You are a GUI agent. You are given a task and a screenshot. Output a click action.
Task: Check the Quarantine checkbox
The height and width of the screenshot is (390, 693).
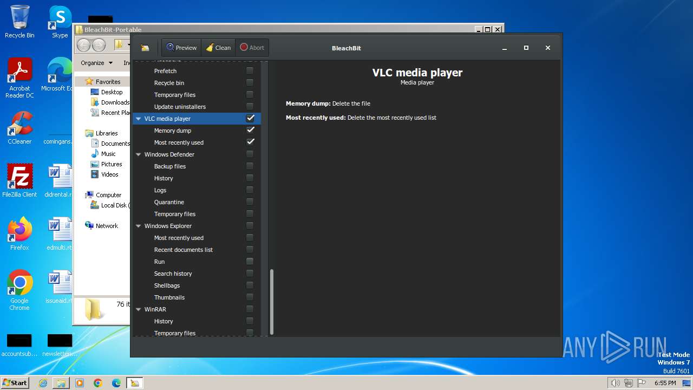(x=250, y=201)
